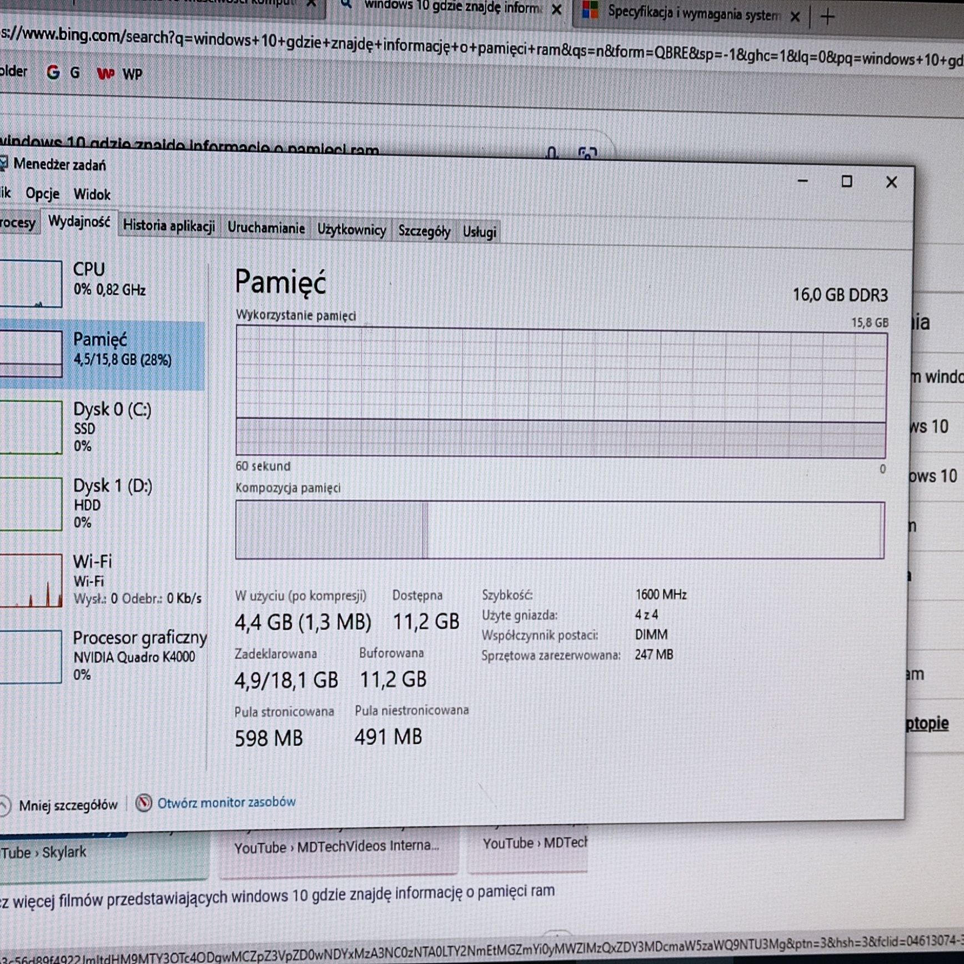The image size is (964, 964).
Task: Close the Menedżer zadań window
Action: click(x=891, y=182)
